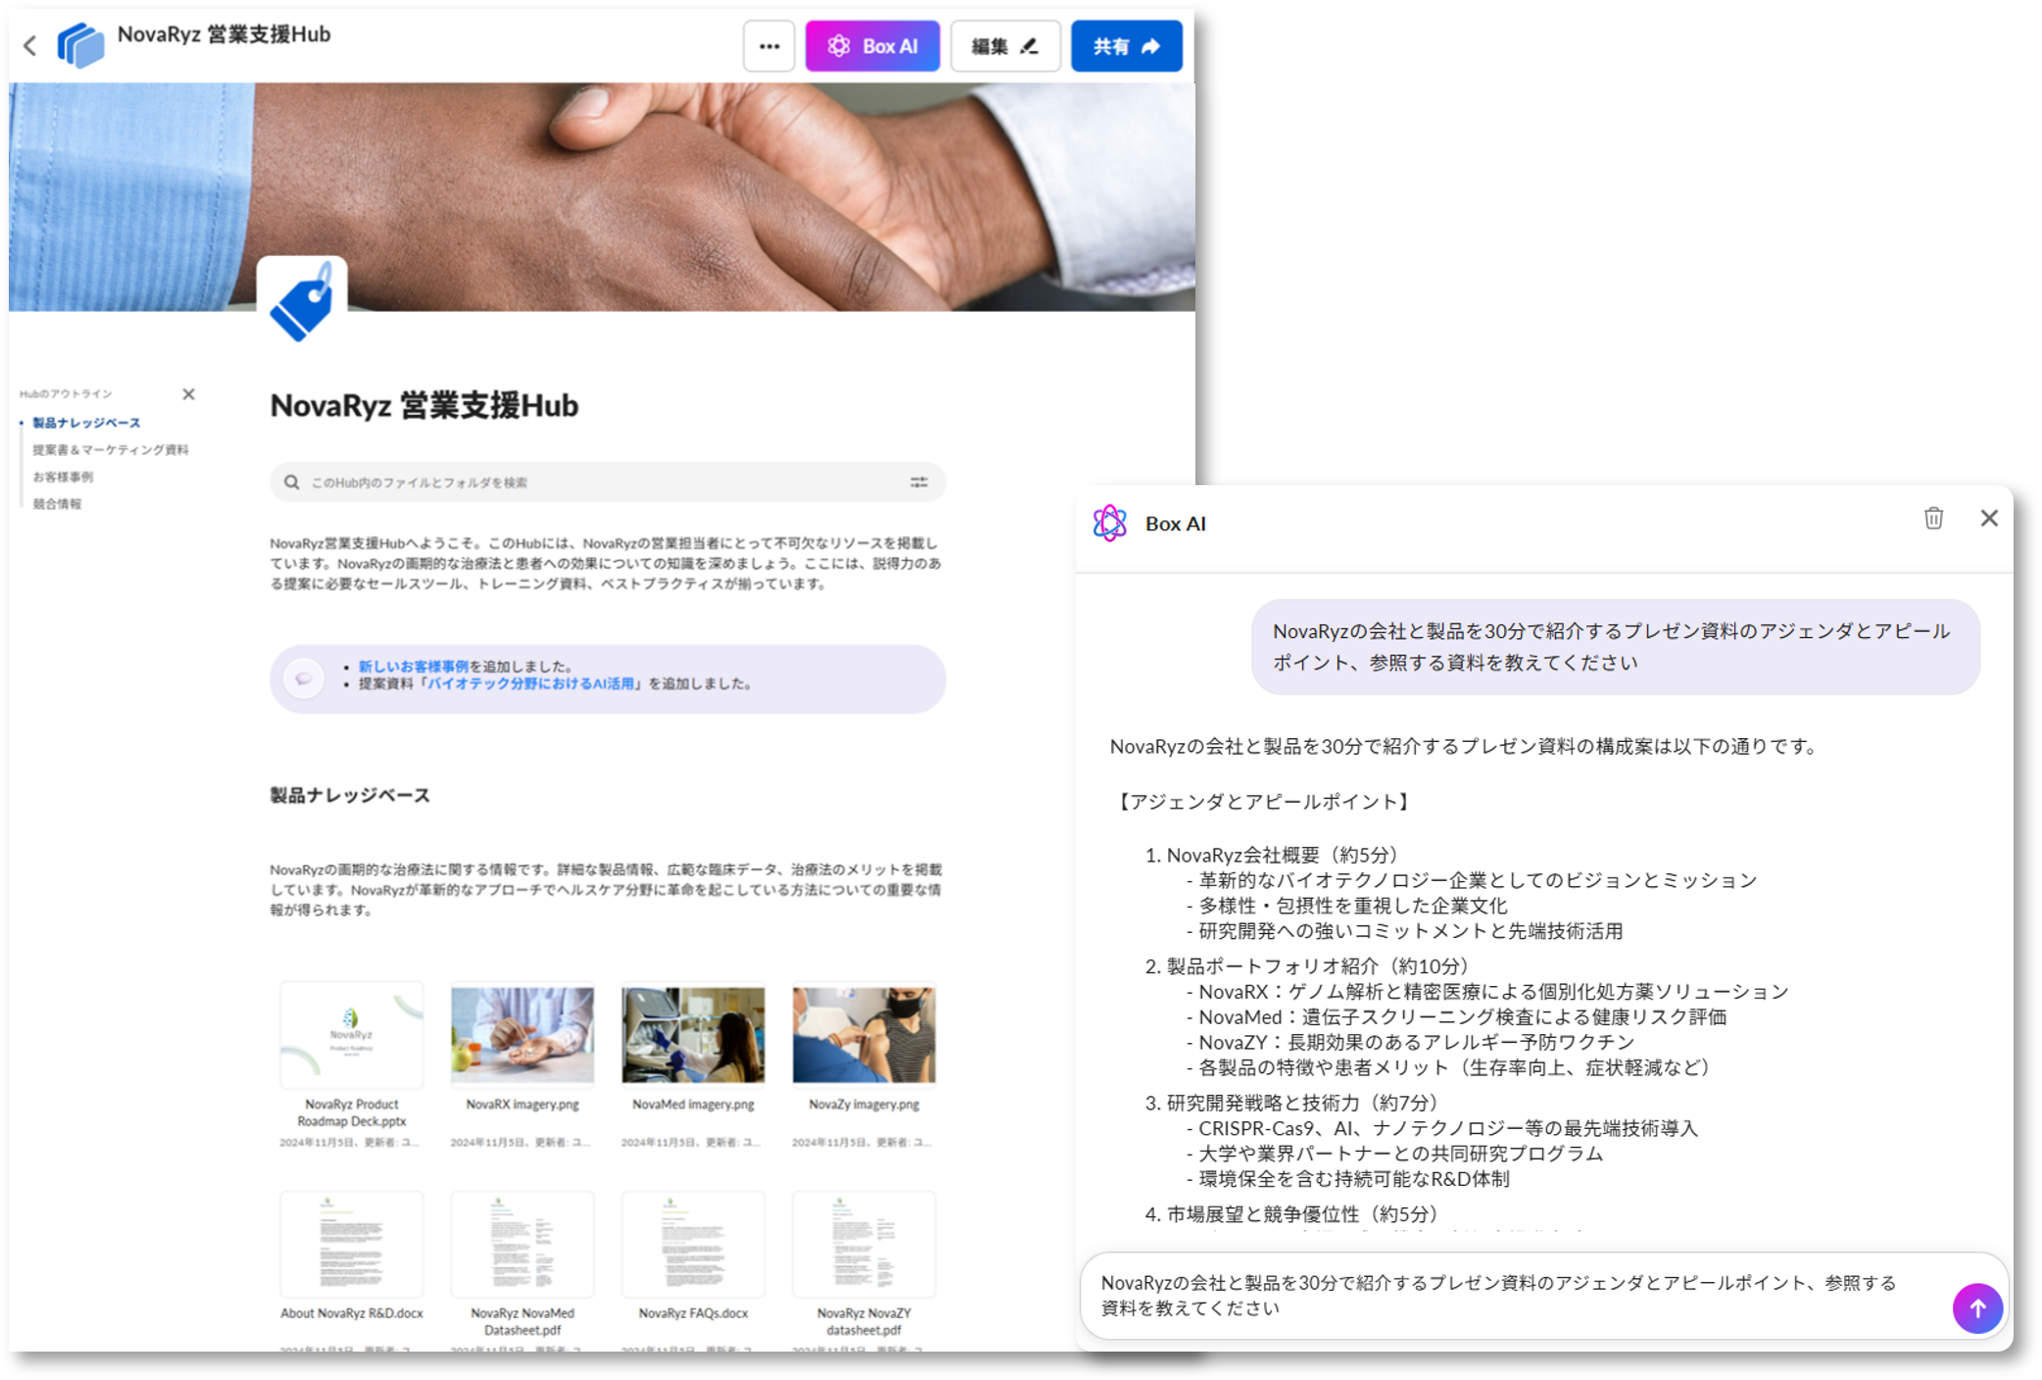Select 競合情報 in Hub outline
This screenshot has height=1380, width=2042.
(x=57, y=504)
